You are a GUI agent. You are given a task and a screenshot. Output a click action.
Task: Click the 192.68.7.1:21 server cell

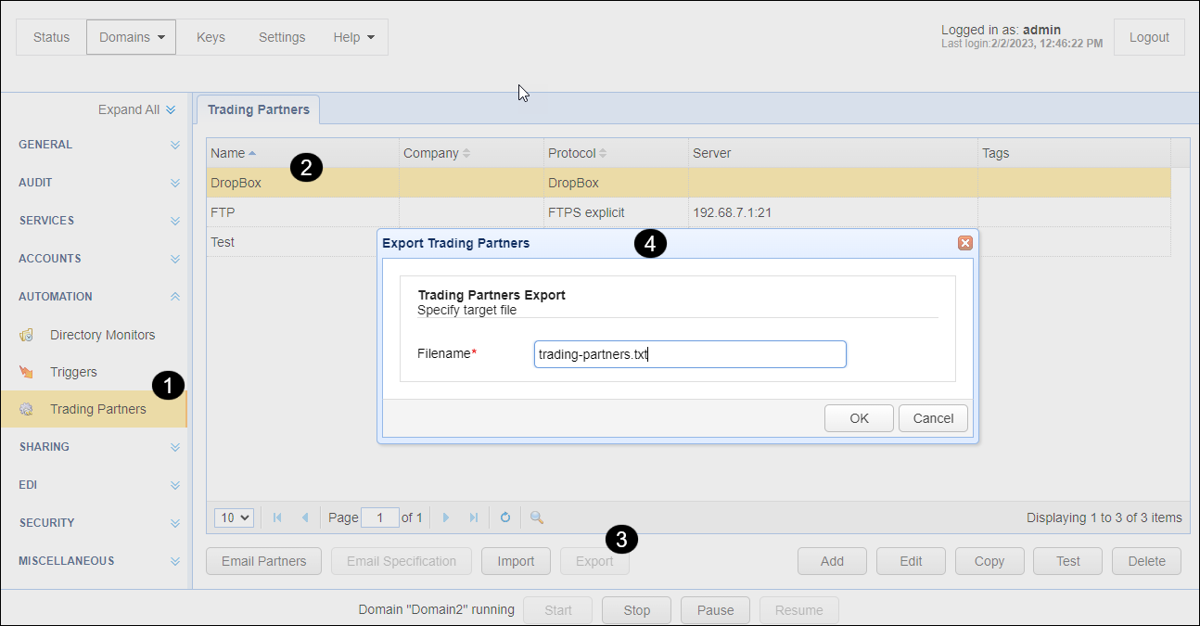pos(833,212)
